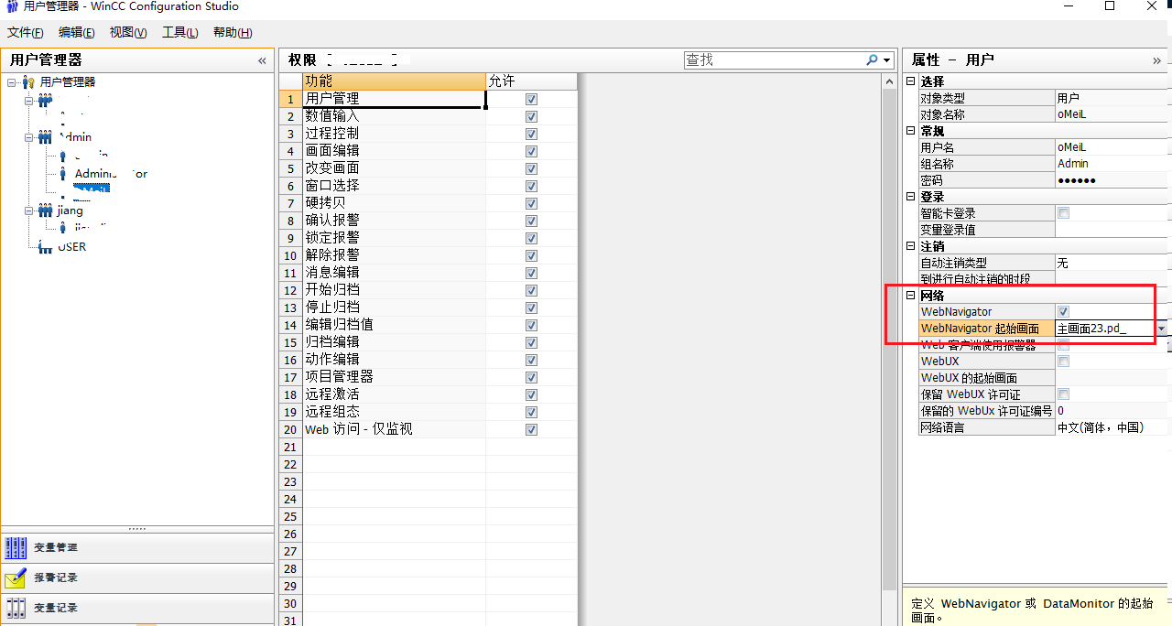The image size is (1172, 626).
Task: Open the 文件(F) menu
Action: pyautogui.click(x=26, y=33)
